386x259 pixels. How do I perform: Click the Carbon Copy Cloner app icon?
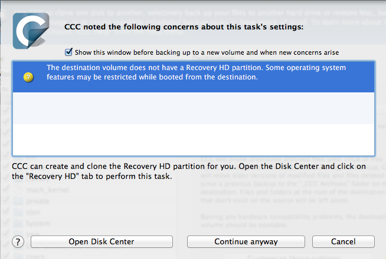tap(31, 31)
